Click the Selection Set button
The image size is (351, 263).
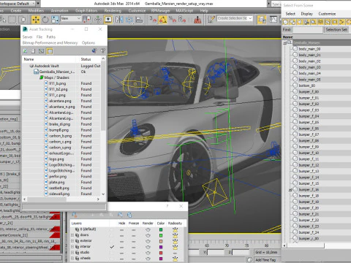(x=336, y=29)
